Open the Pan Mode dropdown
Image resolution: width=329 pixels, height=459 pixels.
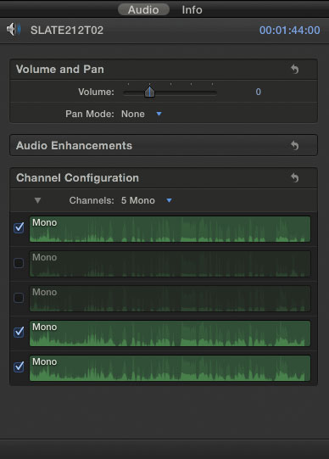[x=142, y=114]
